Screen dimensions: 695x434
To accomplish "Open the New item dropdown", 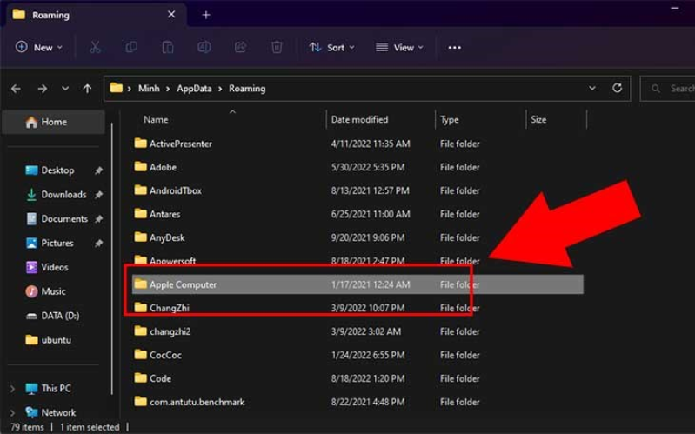I will (39, 47).
